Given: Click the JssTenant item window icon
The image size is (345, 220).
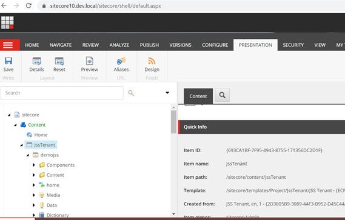Looking at the screenshot, I should [29, 145].
